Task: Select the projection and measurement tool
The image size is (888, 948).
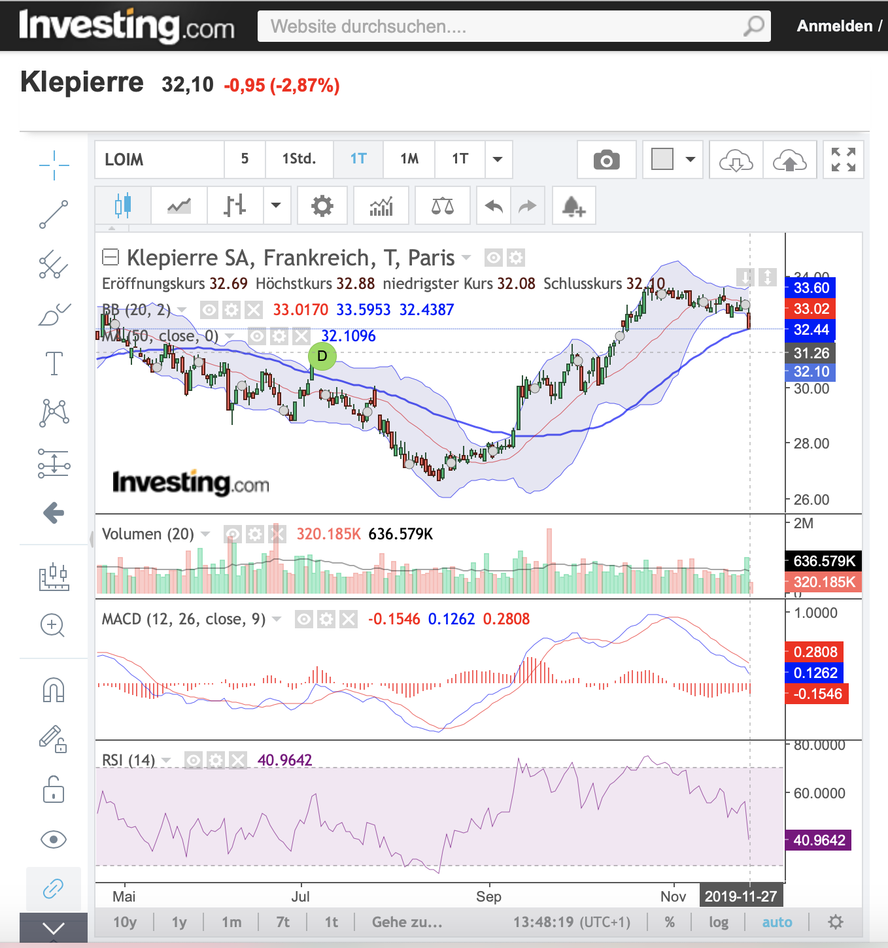Action: 54,463
